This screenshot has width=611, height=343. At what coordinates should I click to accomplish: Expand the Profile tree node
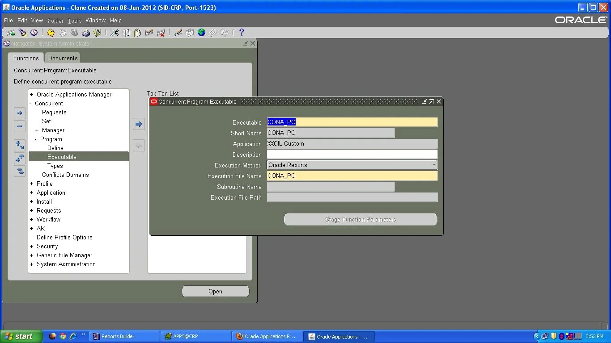point(31,184)
